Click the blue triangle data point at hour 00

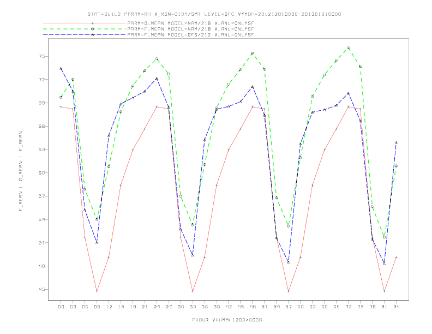(61, 68)
